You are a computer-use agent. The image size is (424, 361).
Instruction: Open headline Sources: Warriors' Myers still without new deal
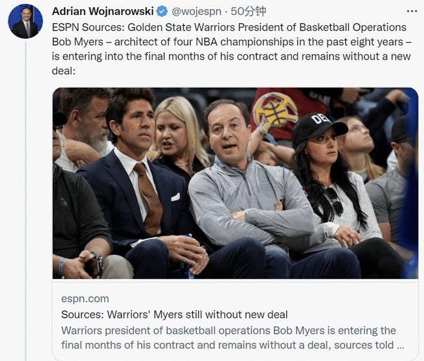pos(174,314)
